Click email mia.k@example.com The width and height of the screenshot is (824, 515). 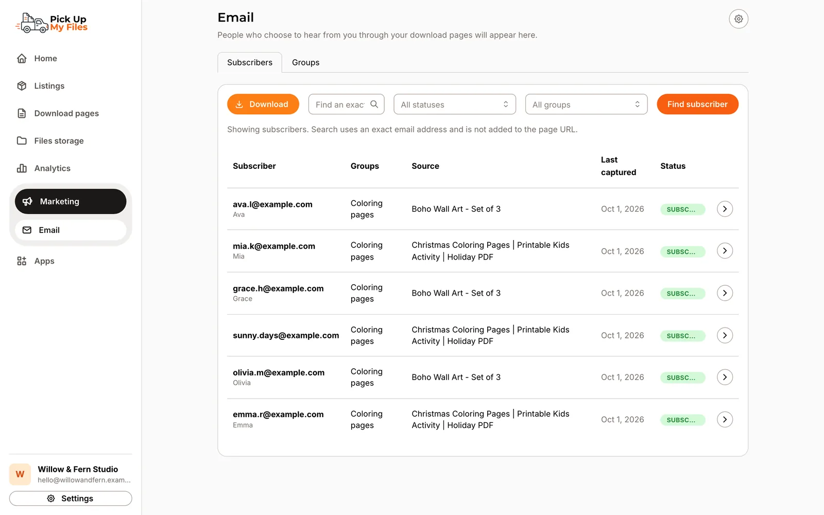tap(274, 246)
